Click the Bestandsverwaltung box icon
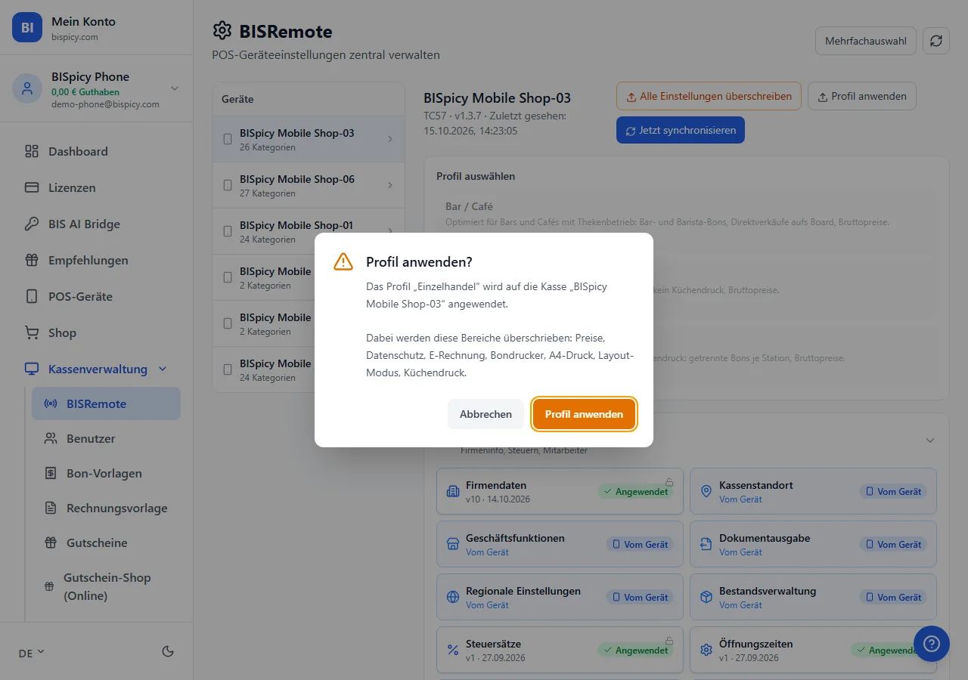 click(x=706, y=597)
